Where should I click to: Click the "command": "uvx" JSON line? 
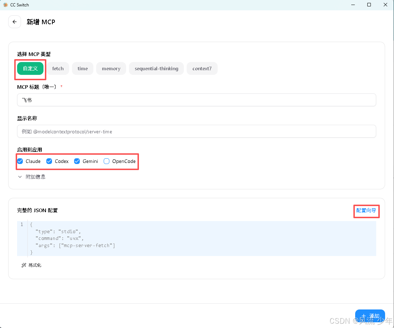[x=59, y=239]
